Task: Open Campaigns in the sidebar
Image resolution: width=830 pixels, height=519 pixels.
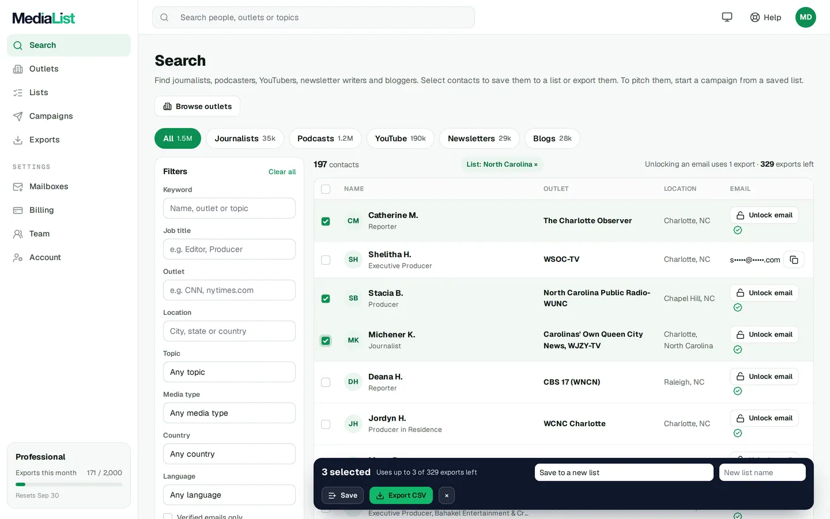Action: 69,116
